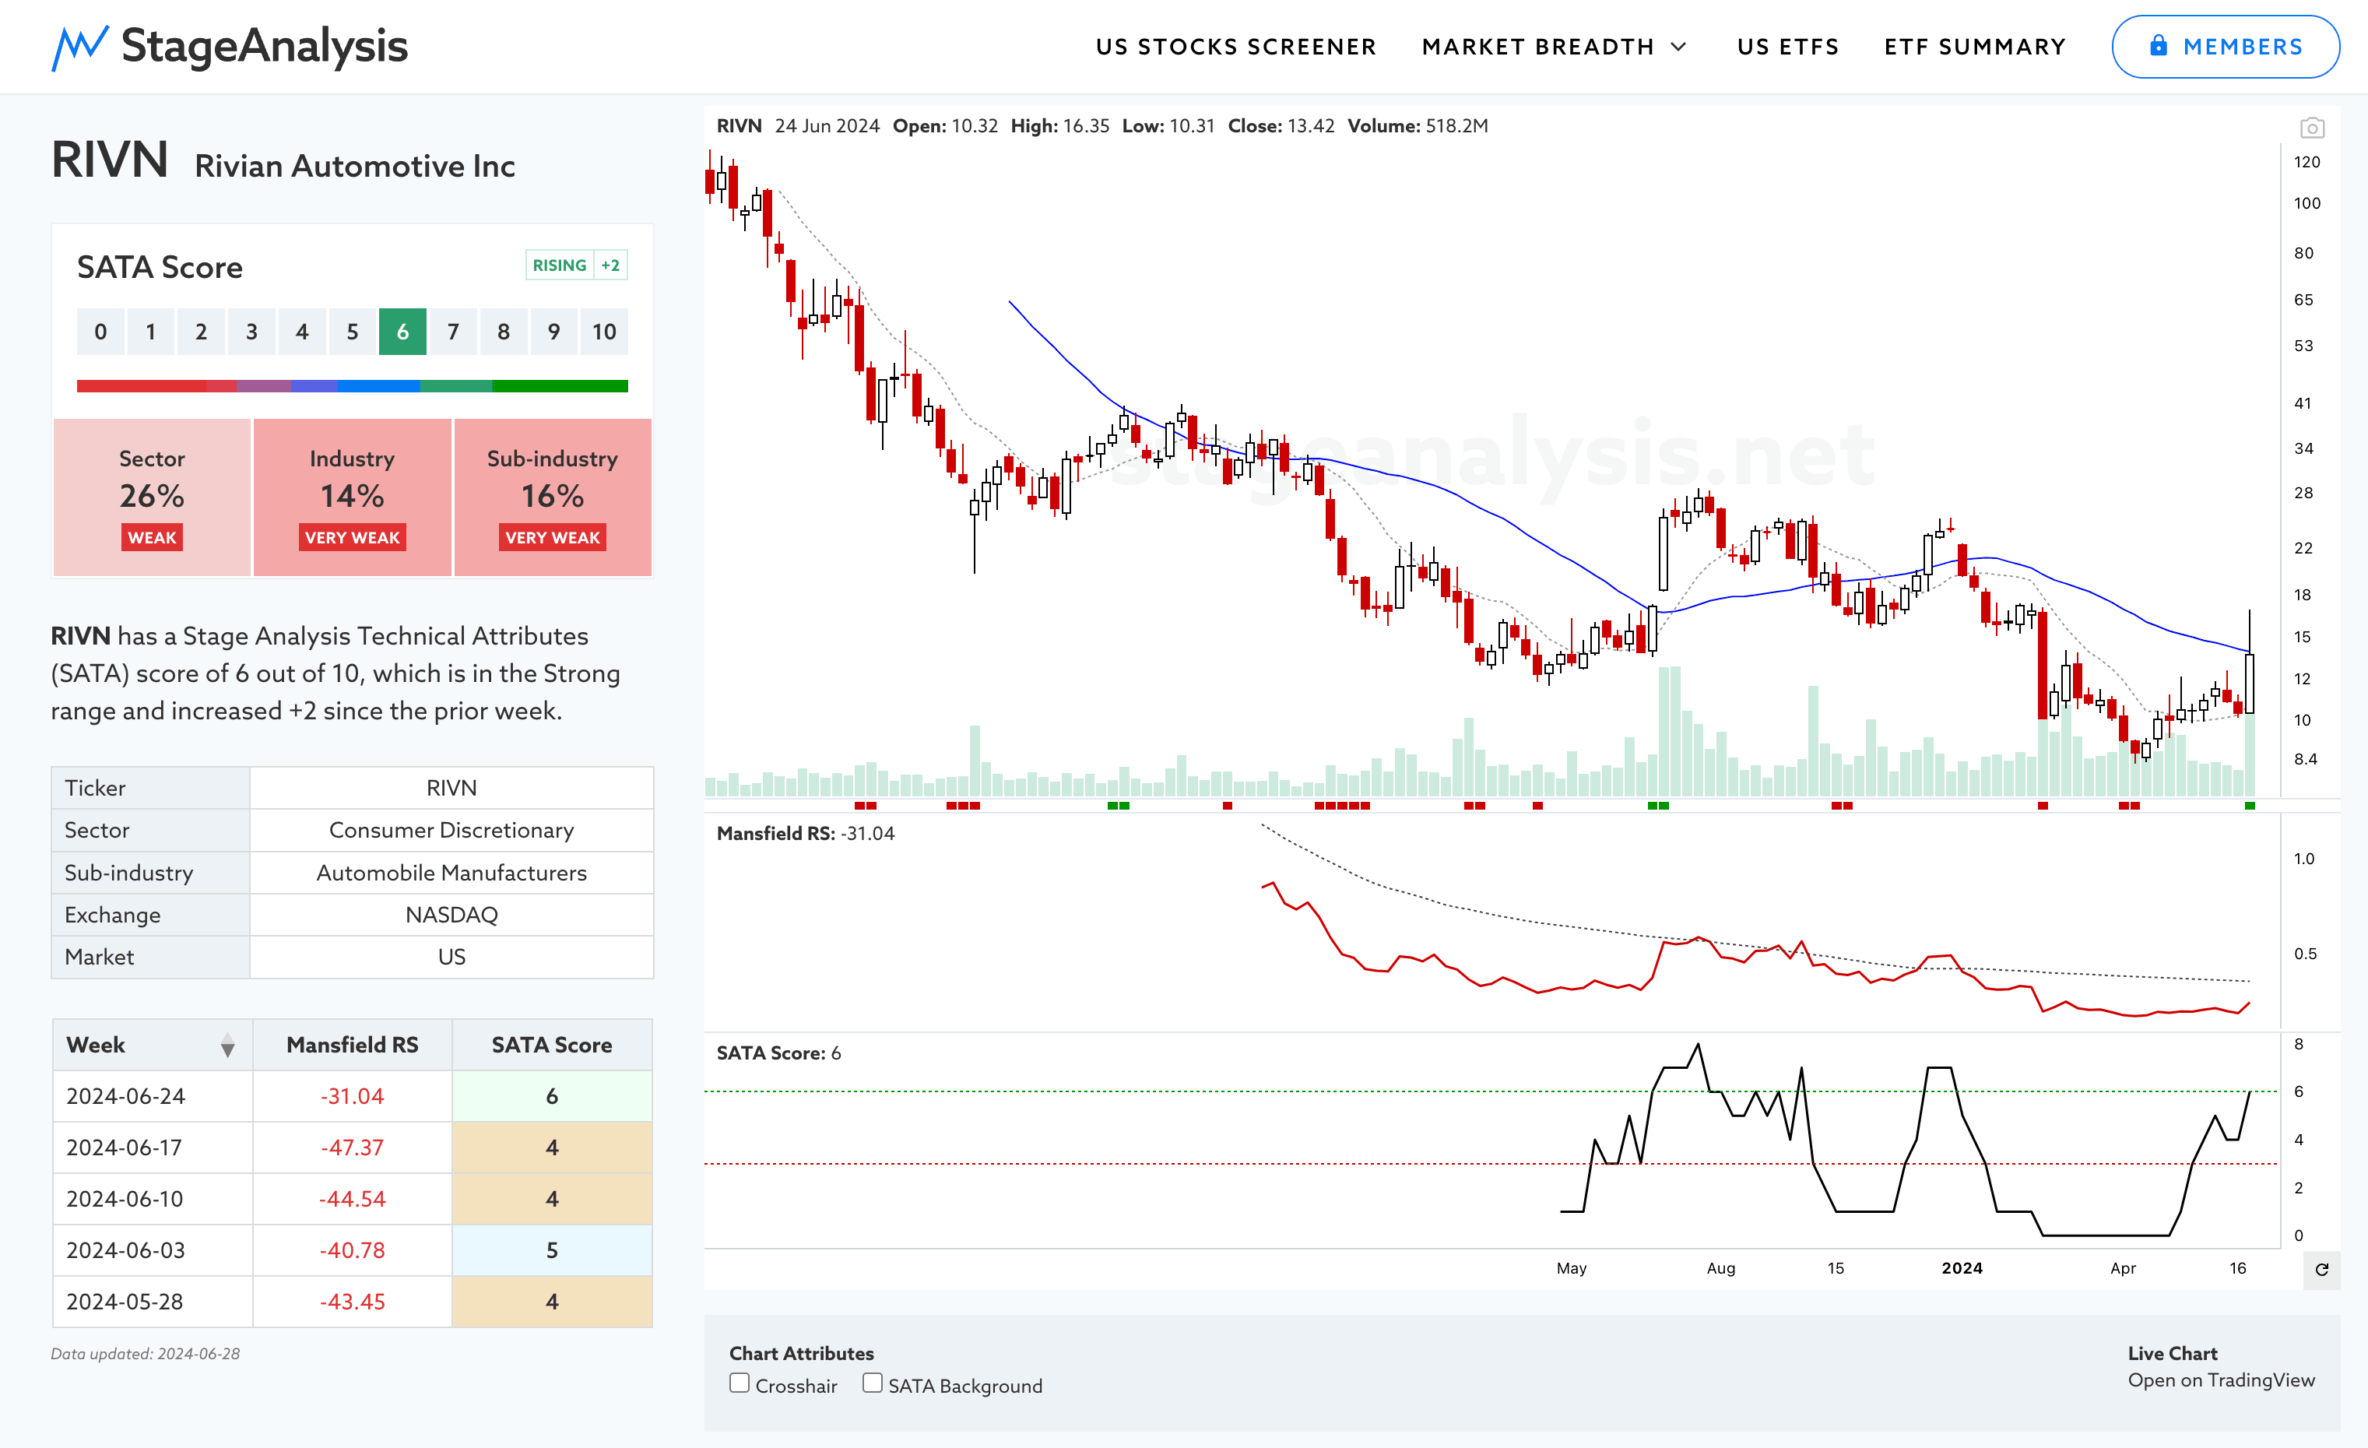This screenshot has height=1448, width=2368.
Task: Click the Mansfield RS: -31.04 chart label
Action: (x=806, y=834)
